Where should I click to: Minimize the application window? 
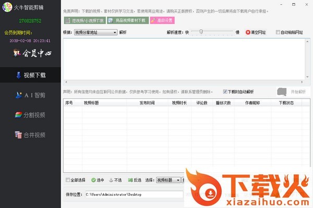point(281,4)
